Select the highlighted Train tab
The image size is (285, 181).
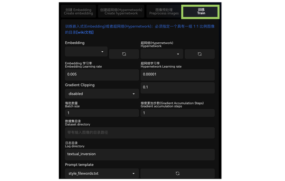(201, 11)
